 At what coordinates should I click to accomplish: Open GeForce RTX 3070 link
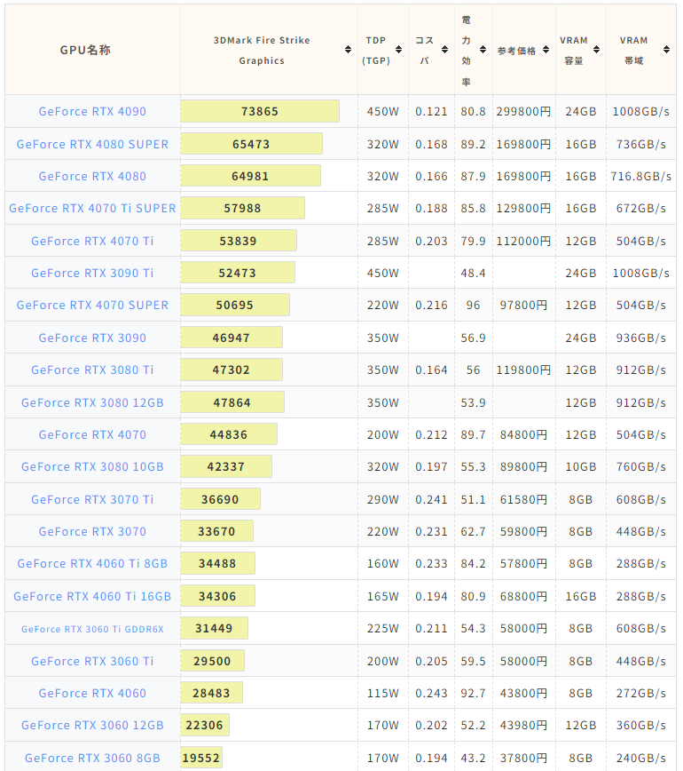tap(92, 531)
